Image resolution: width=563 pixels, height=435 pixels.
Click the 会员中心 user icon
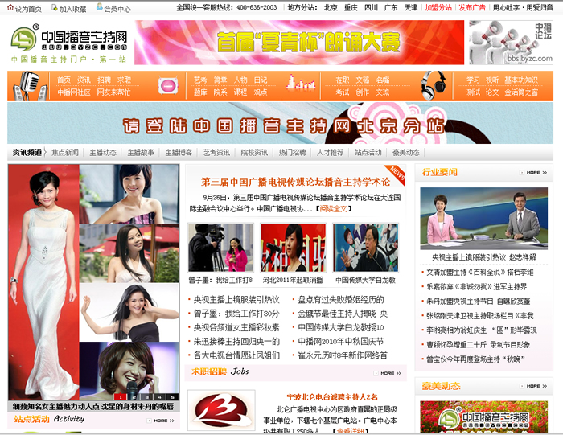(x=100, y=7)
